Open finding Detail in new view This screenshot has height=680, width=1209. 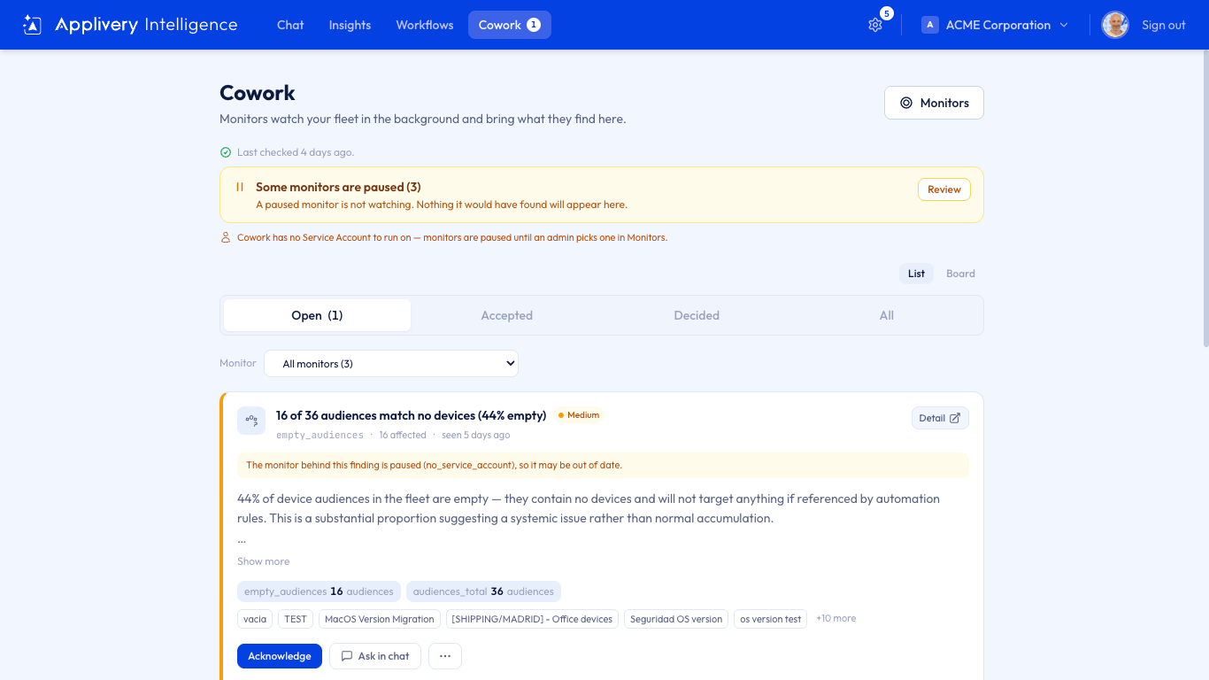(x=940, y=418)
